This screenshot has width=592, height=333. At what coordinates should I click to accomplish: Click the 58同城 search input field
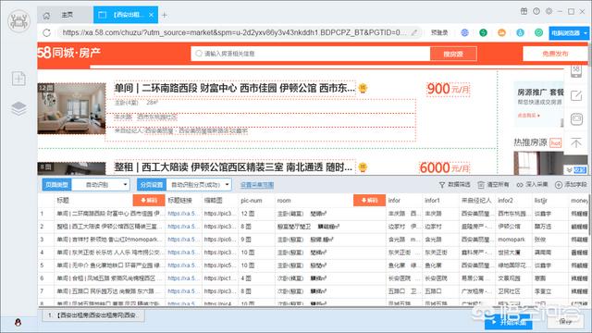coord(311,54)
